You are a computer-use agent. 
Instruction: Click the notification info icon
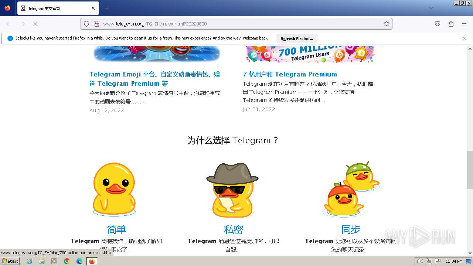point(10,38)
